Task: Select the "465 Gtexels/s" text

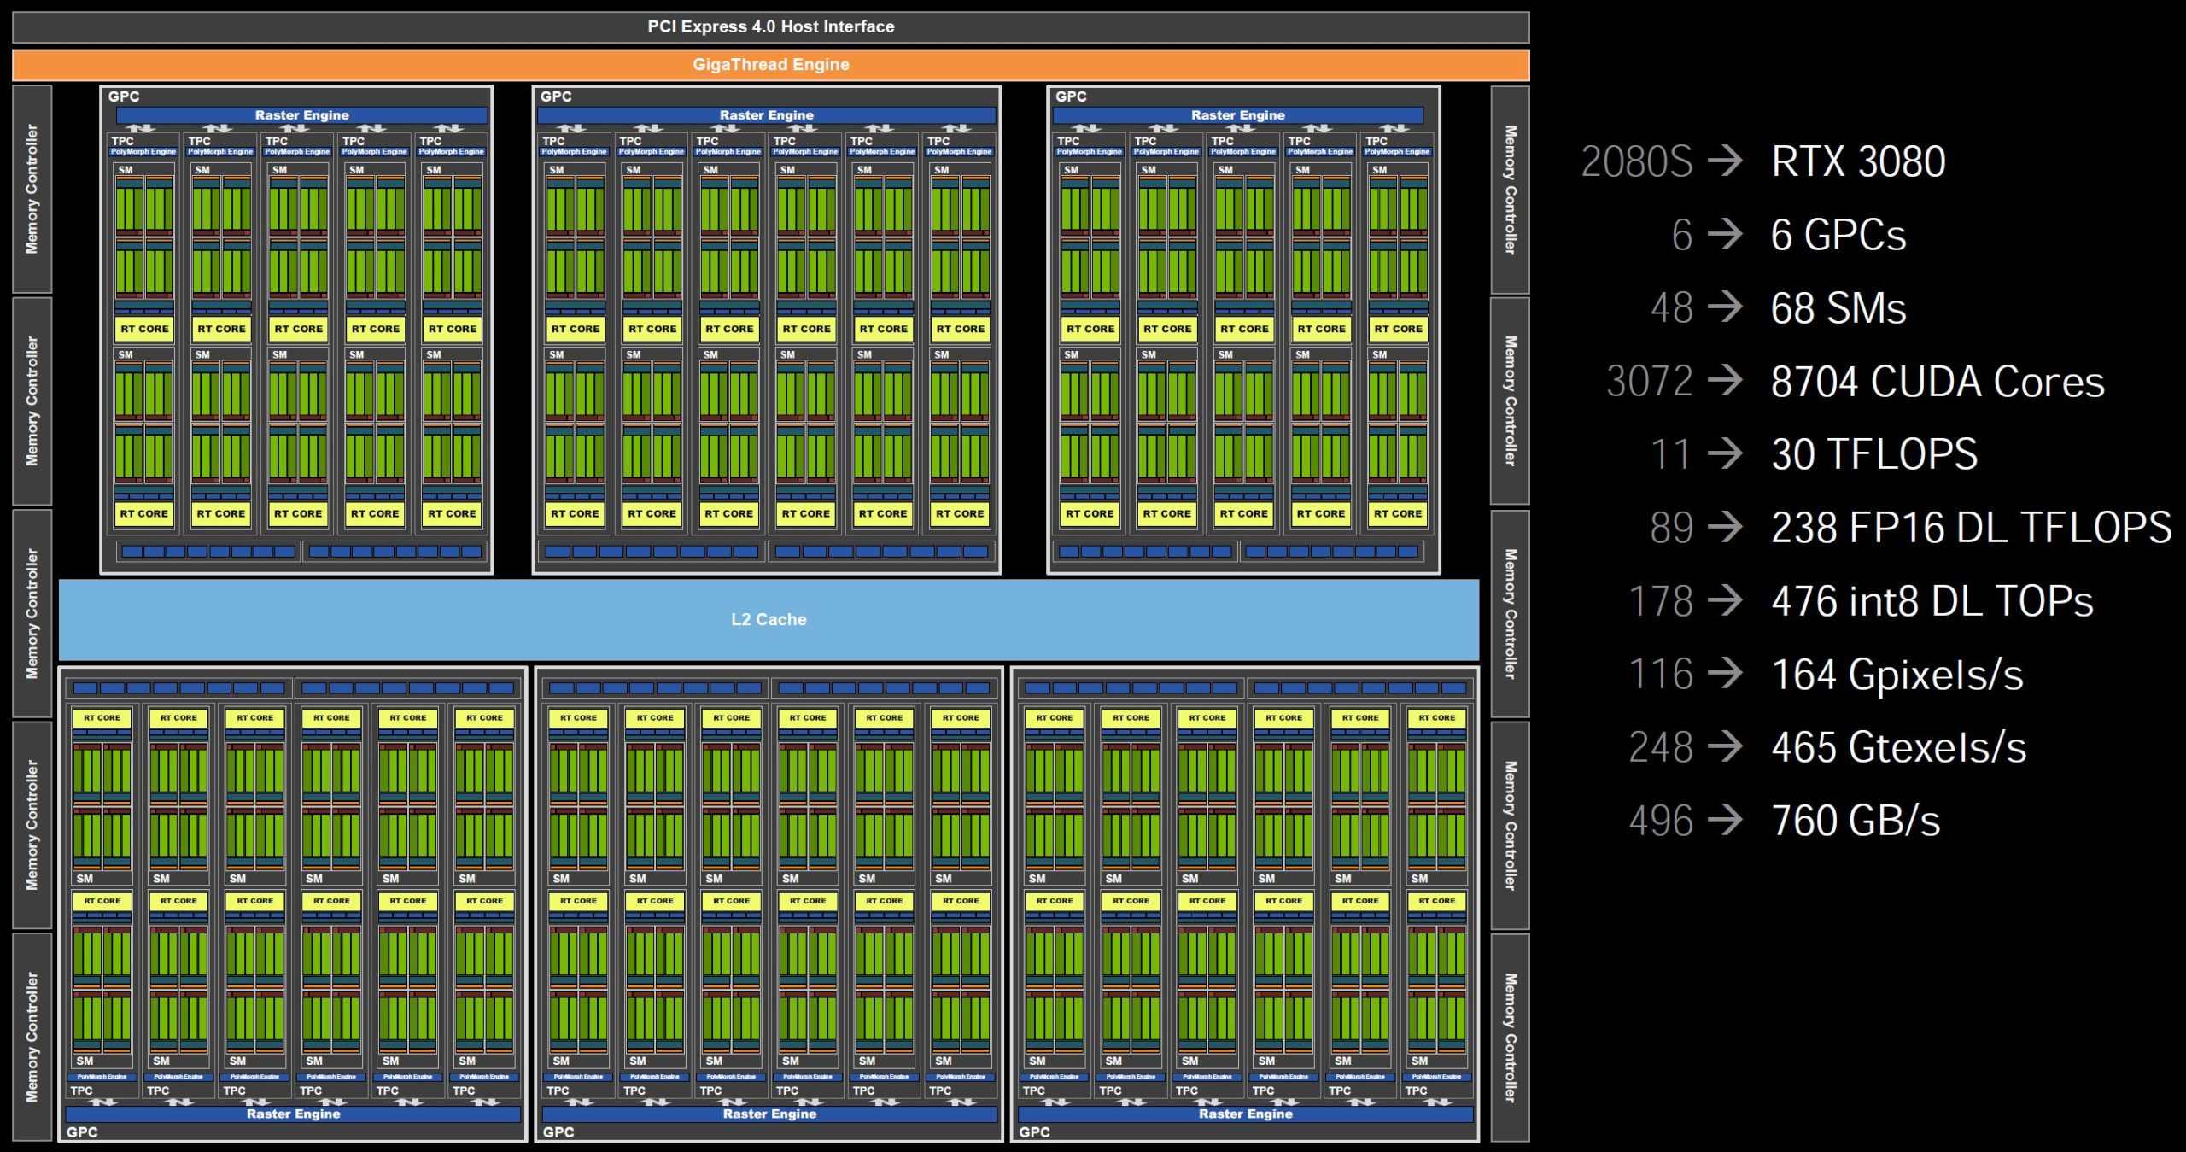Action: [x=1899, y=748]
